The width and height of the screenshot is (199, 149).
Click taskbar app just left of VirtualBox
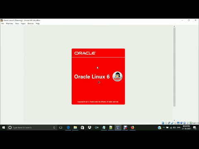click(111, 127)
